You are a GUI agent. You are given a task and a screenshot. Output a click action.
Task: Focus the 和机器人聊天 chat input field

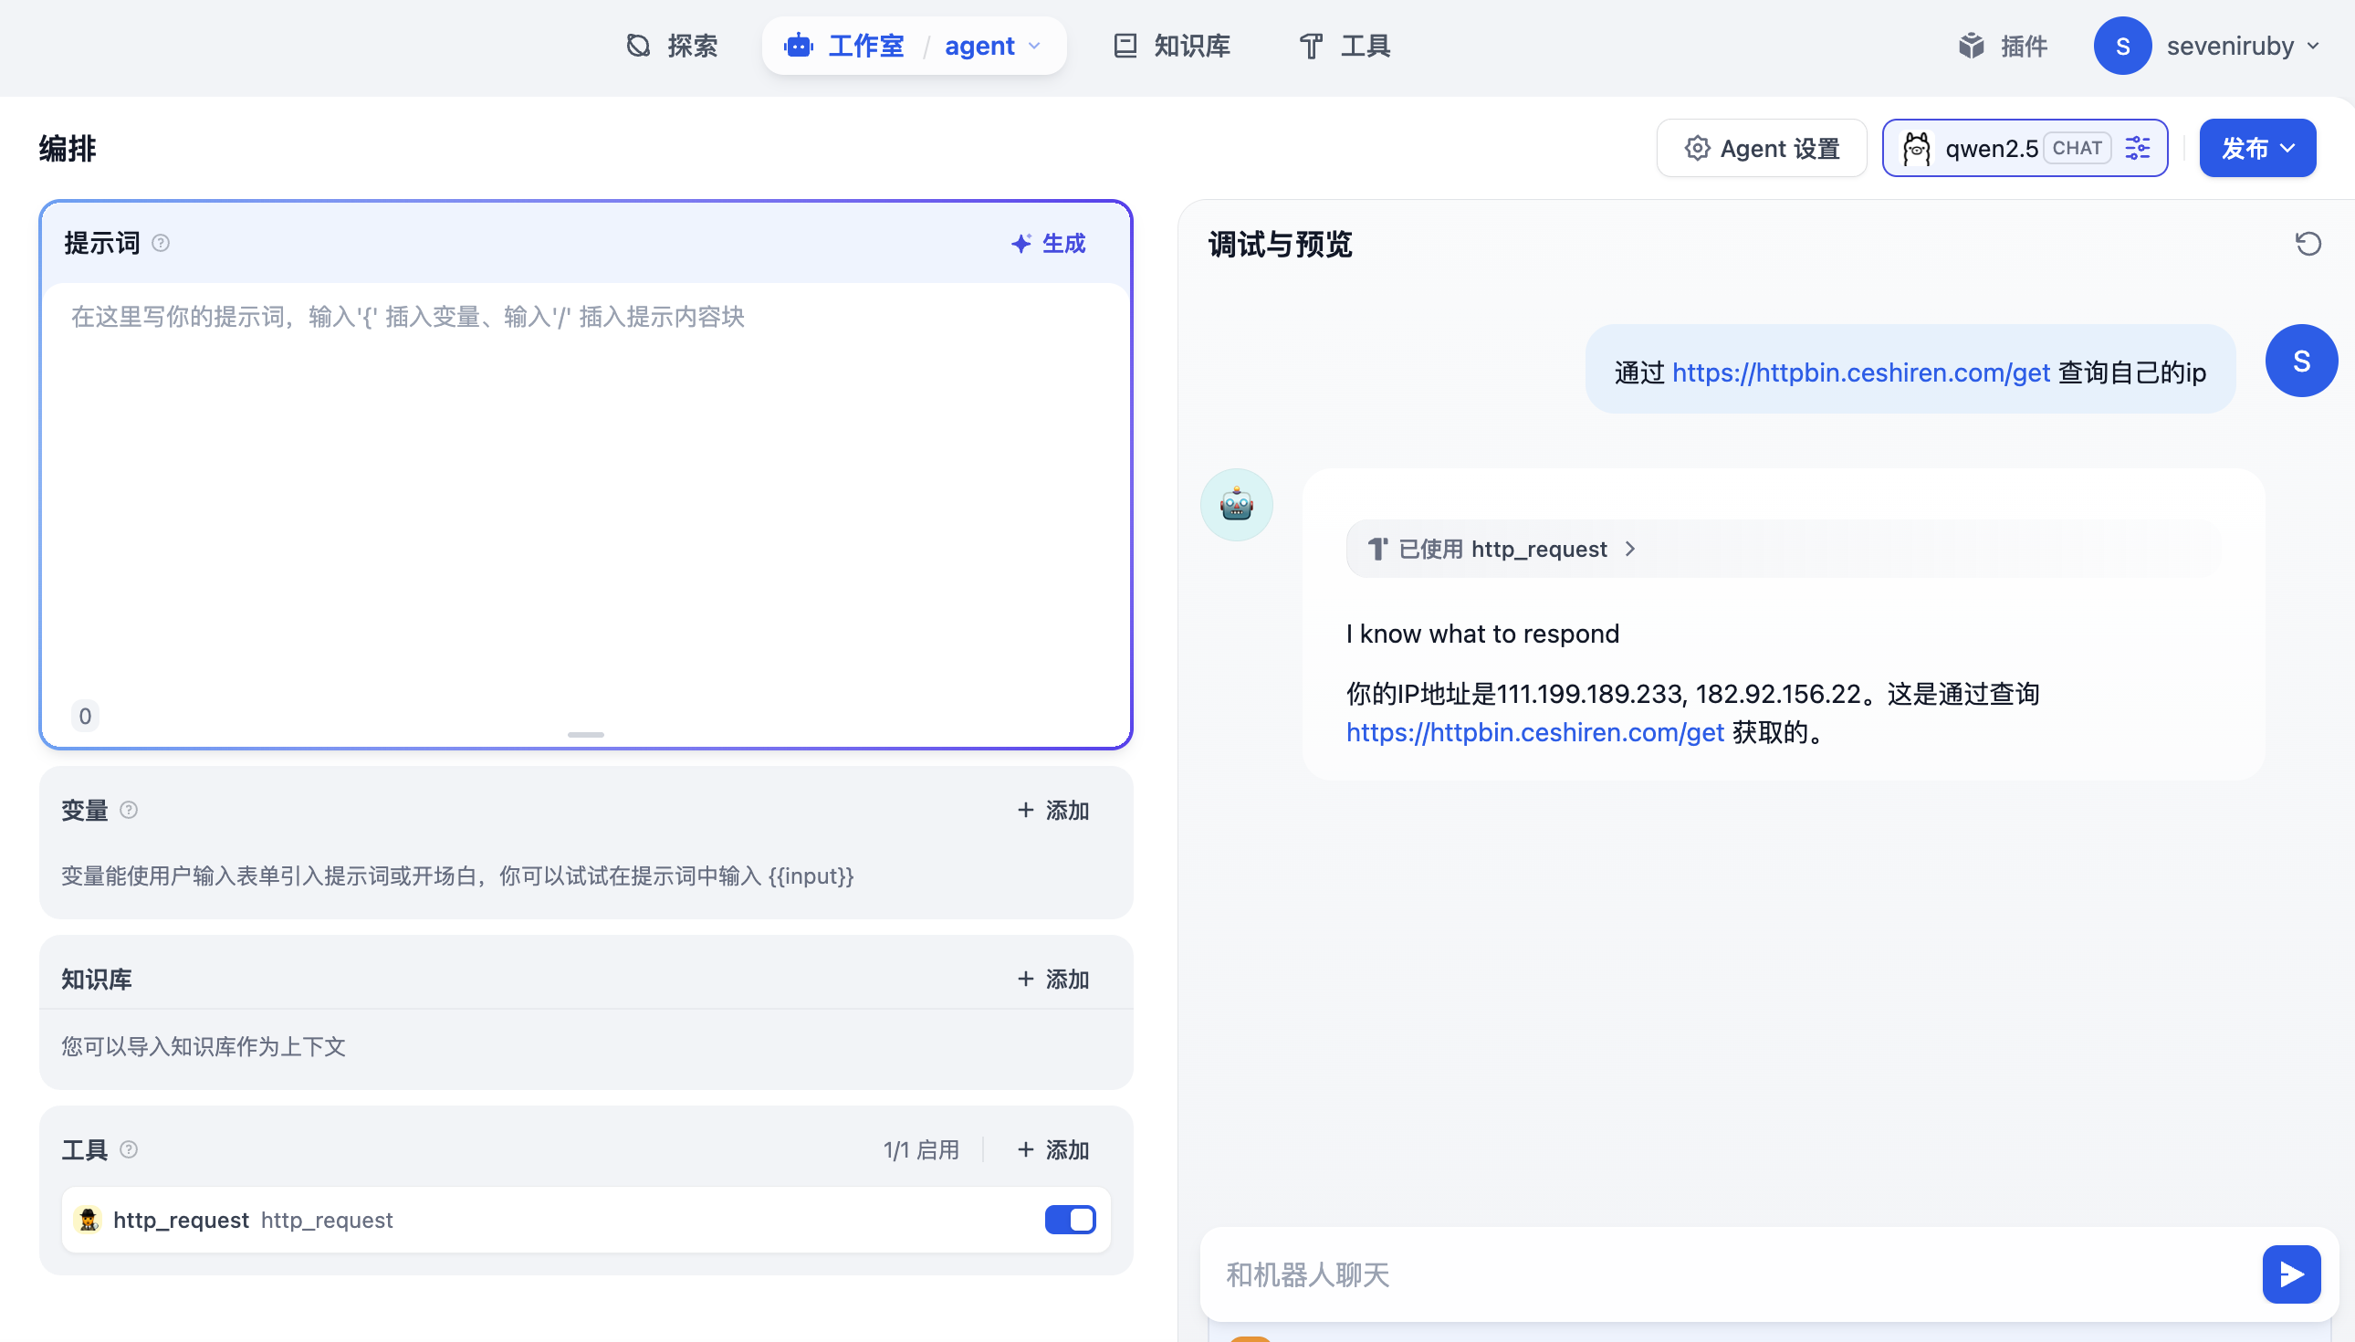tap(1723, 1274)
